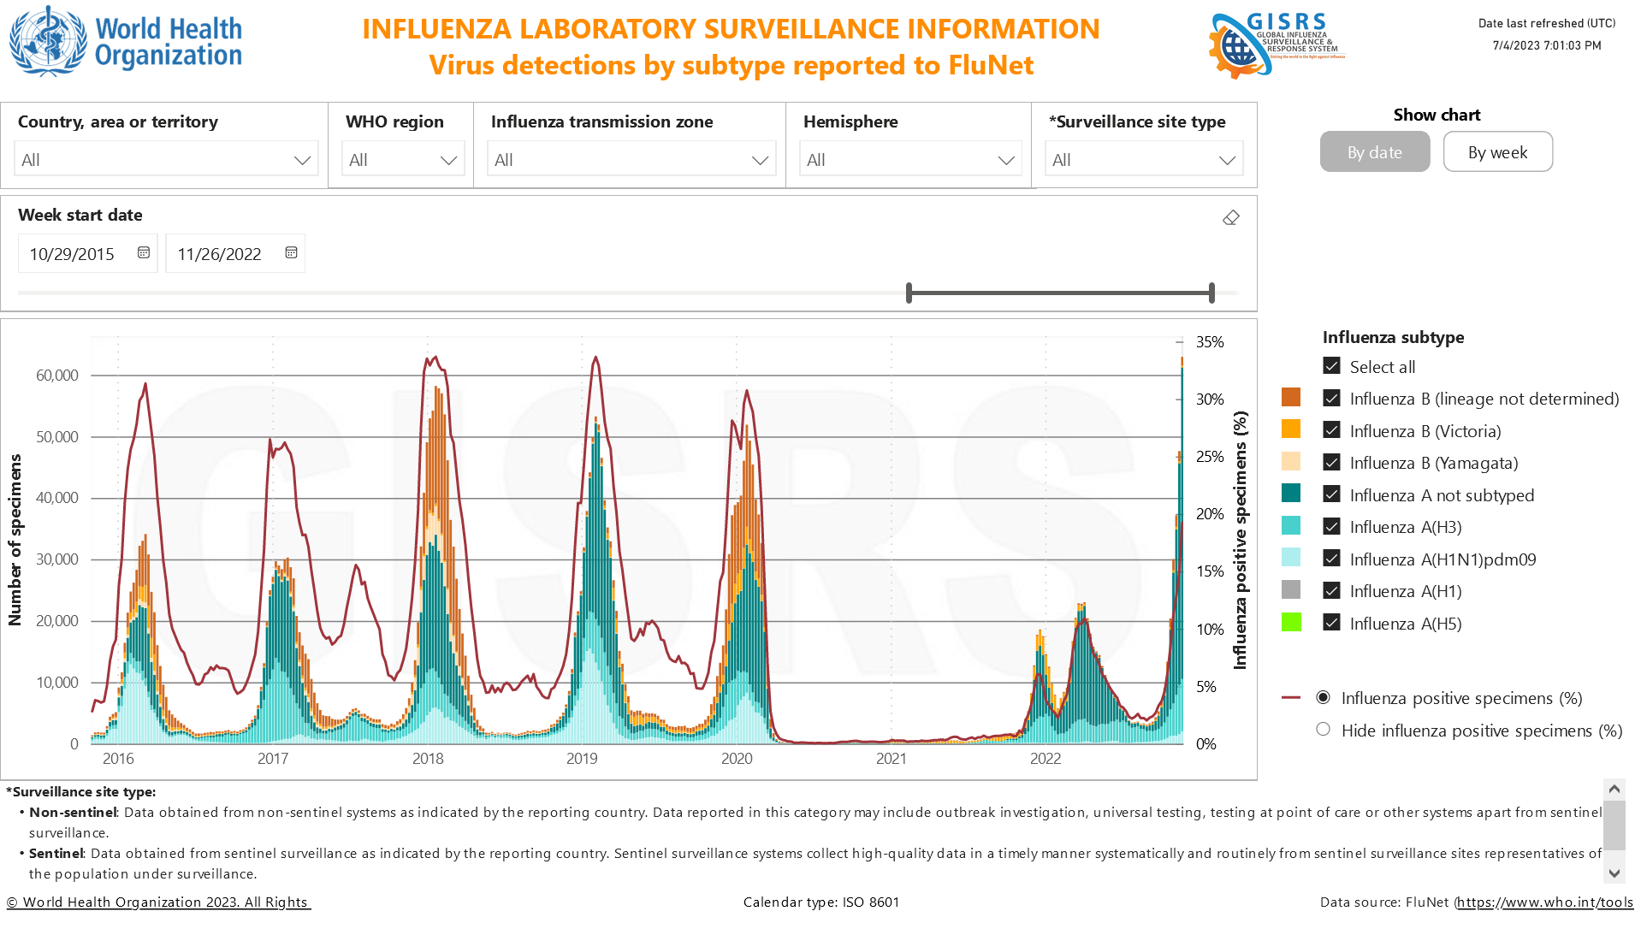Open the FluNet data source link
1635x929 pixels.
click(x=1545, y=902)
